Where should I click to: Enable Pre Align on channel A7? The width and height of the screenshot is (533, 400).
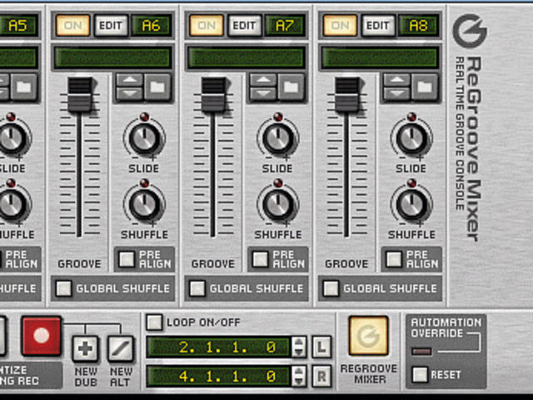(260, 259)
